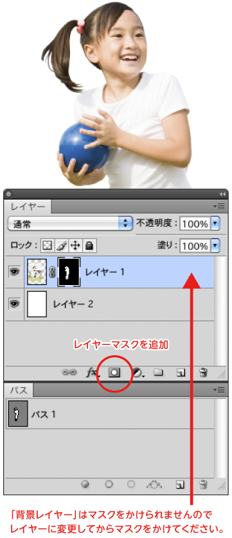Click the opacity 100% value field
The height and width of the screenshot is (538, 232).
point(195,224)
